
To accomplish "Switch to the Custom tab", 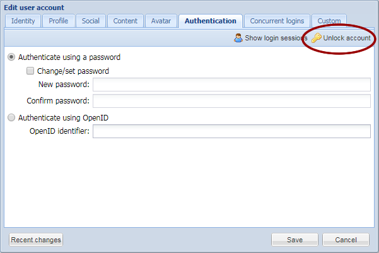I will pyautogui.click(x=329, y=21).
